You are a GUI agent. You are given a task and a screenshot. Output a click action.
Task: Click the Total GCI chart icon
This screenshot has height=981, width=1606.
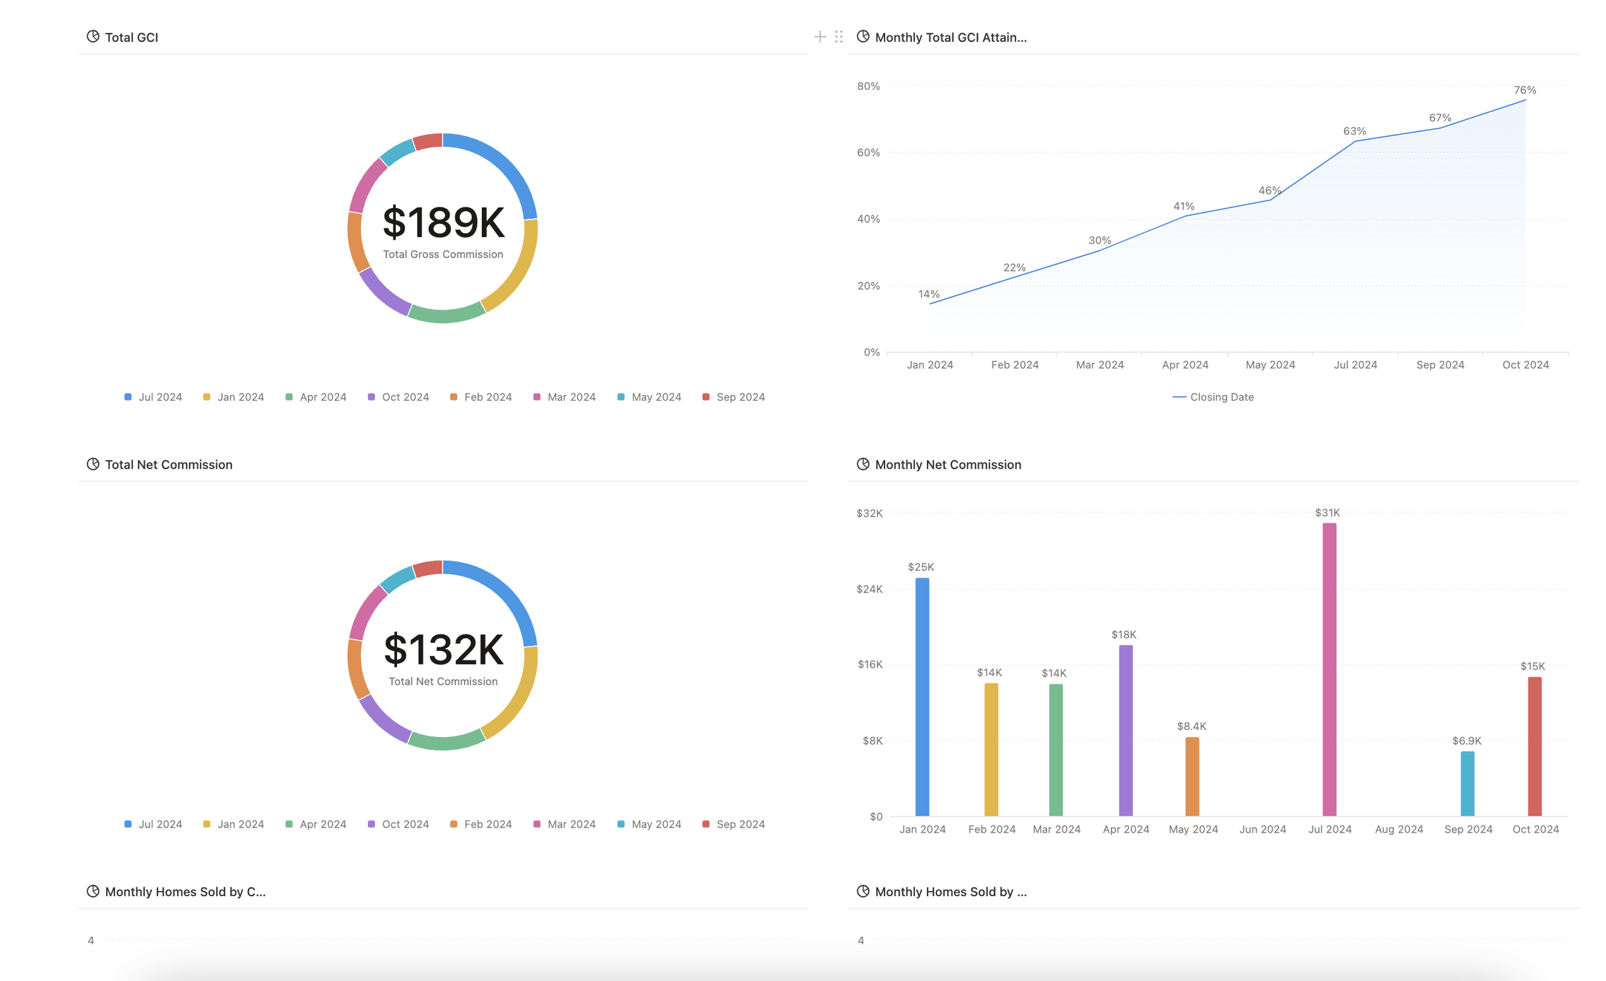point(93,37)
